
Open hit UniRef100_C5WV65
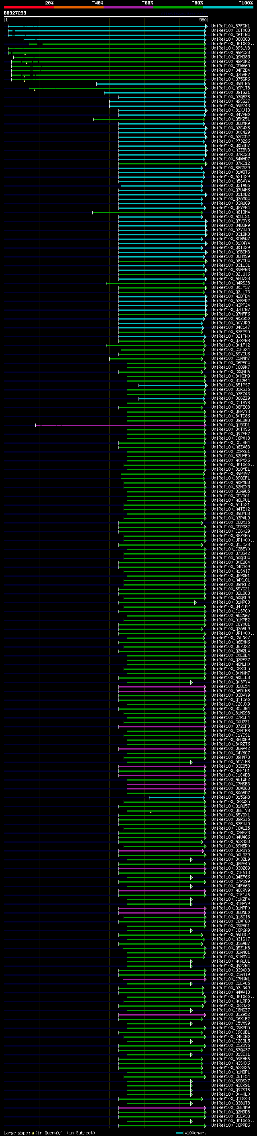(x=230, y=66)
